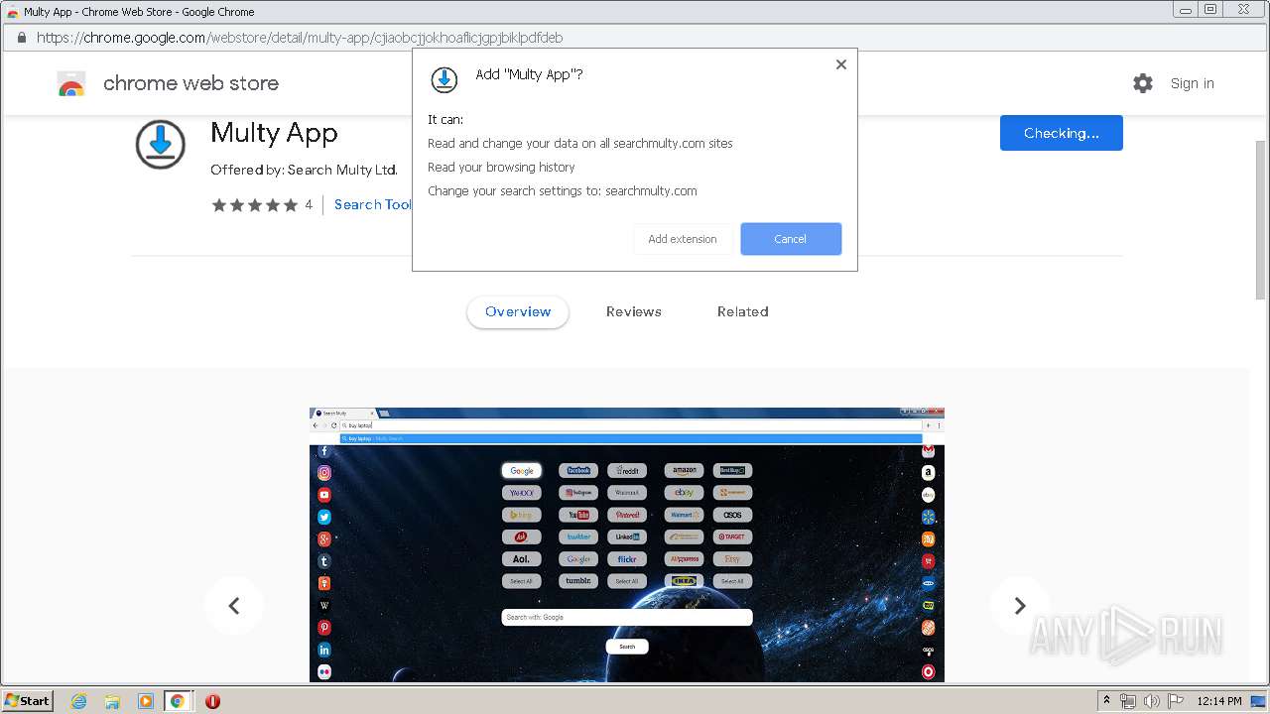Switch to the Related tab
The image size is (1270, 714).
(x=743, y=311)
